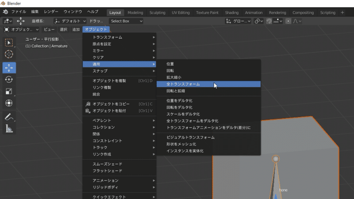Choose the Scale tool

point(9,91)
